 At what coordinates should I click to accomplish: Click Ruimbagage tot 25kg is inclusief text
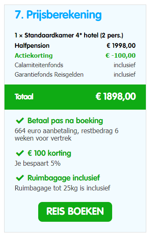(x=62, y=188)
